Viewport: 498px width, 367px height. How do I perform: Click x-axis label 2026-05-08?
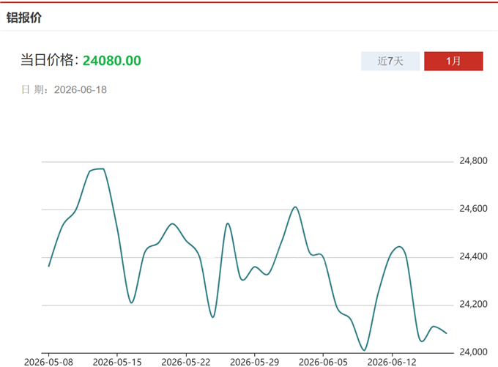[48, 362]
